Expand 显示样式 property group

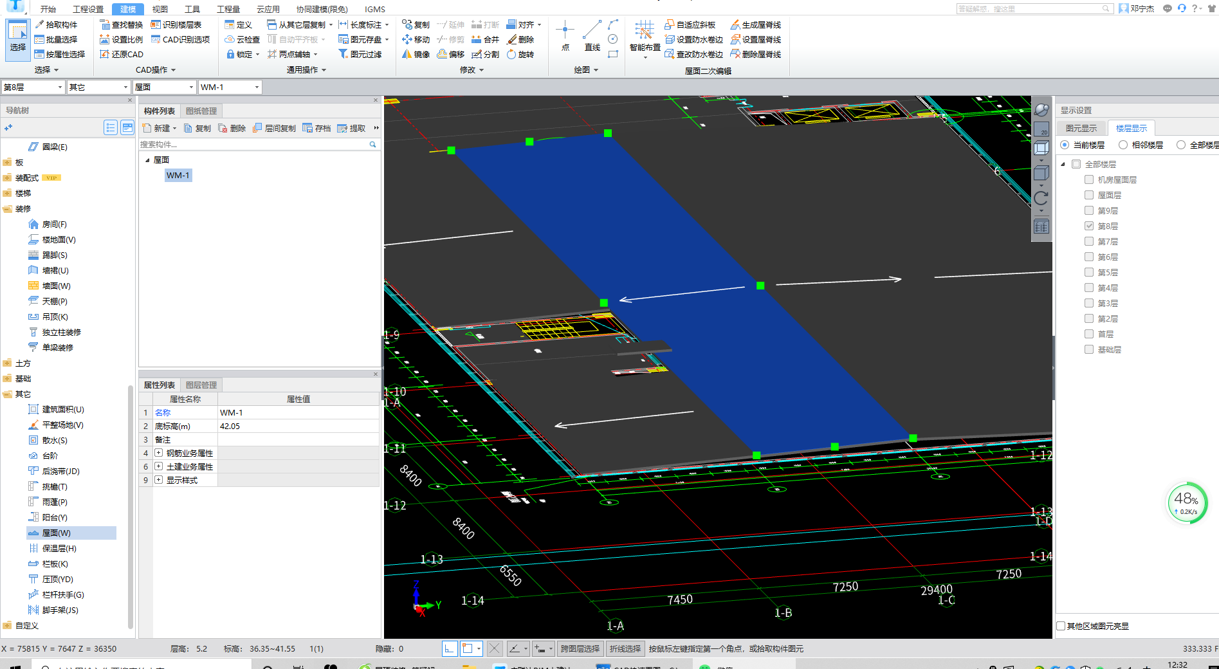(x=158, y=480)
